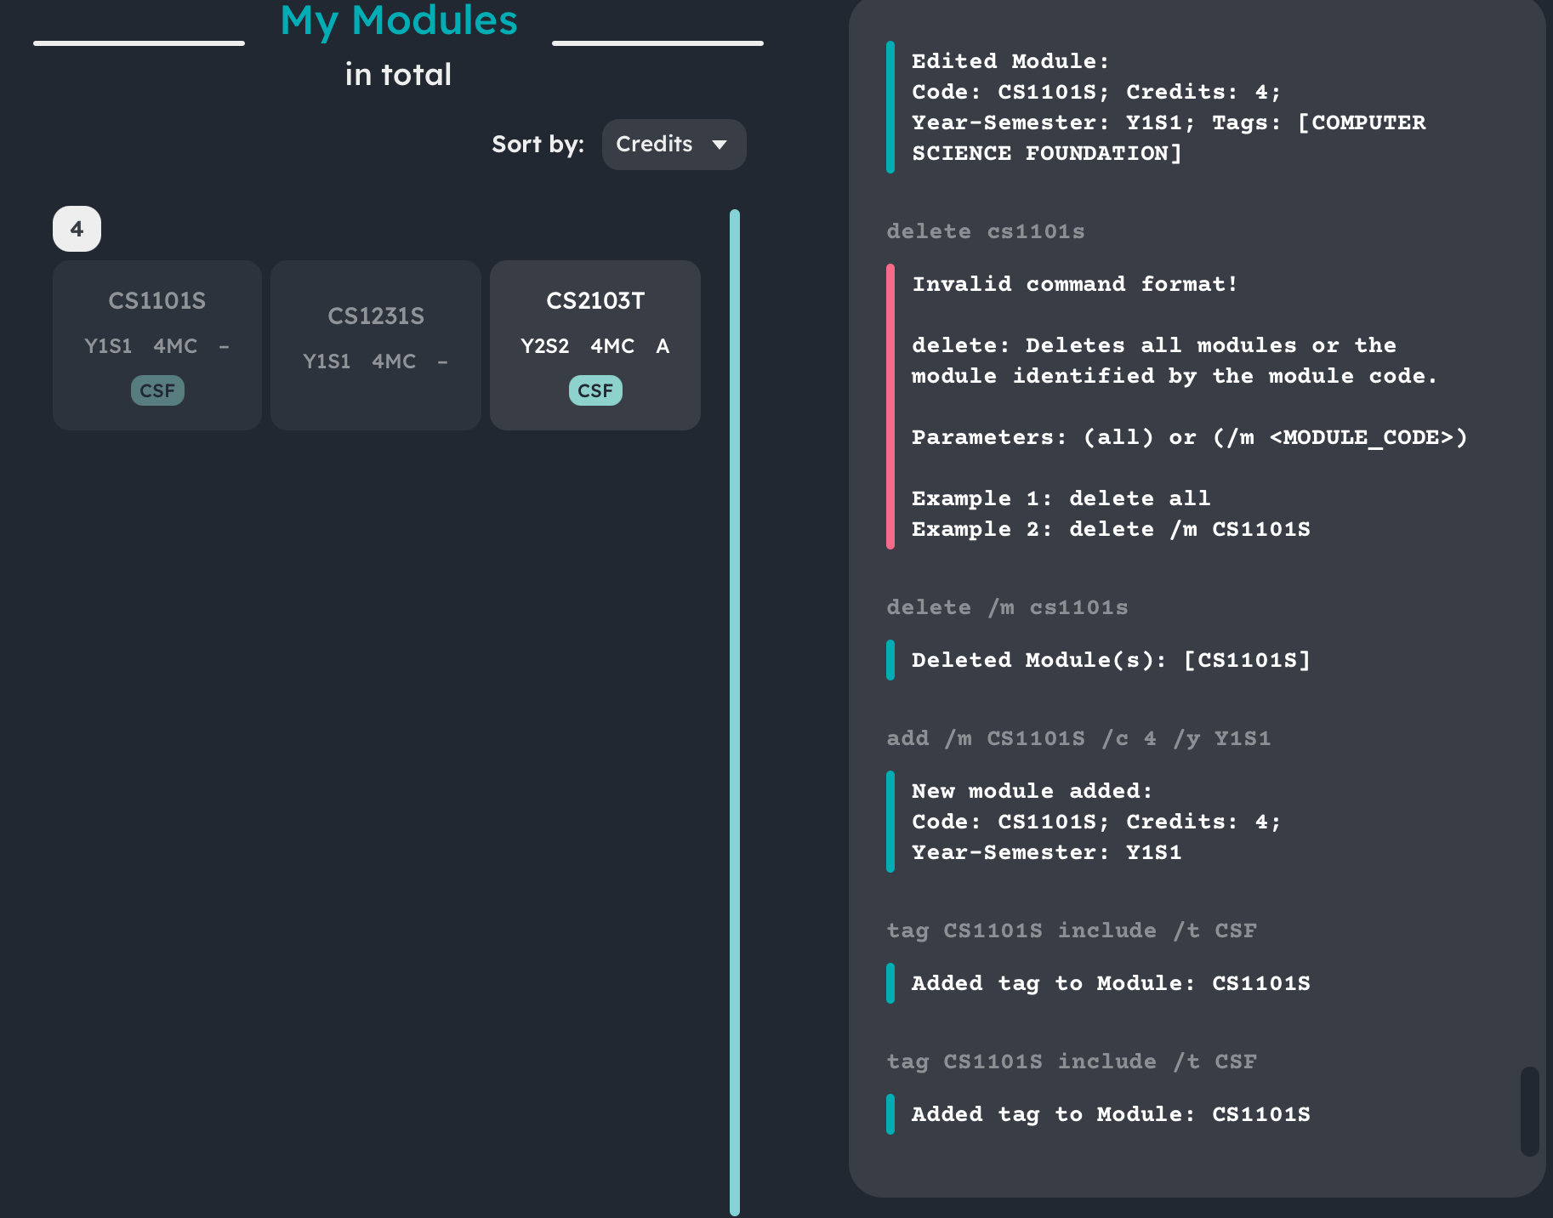Click the Y1S1 label on CS1231S card
The width and height of the screenshot is (1553, 1218).
(x=327, y=361)
